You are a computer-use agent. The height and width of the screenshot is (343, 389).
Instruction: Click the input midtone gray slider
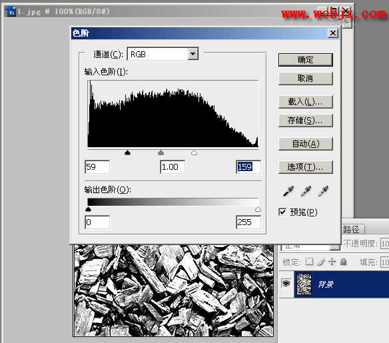tap(161, 153)
